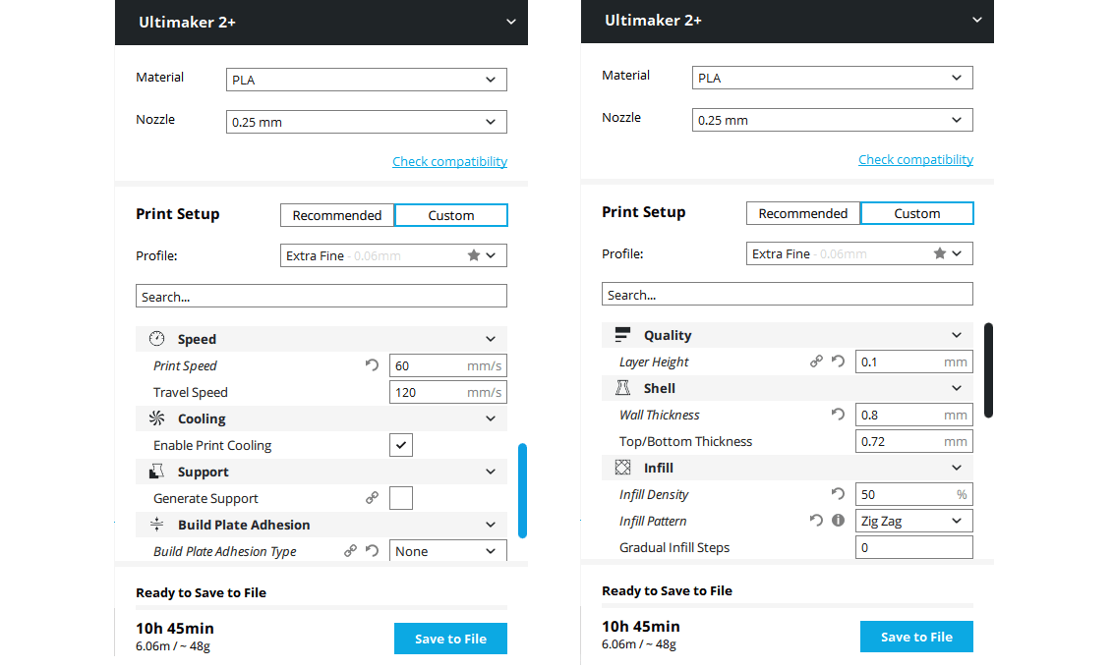Switch to Recommended tab in left panel
The width and height of the screenshot is (1113, 668).
pos(337,215)
